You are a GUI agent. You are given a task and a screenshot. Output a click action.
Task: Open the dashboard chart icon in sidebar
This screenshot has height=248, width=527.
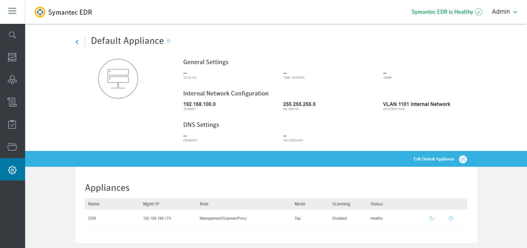[12, 57]
